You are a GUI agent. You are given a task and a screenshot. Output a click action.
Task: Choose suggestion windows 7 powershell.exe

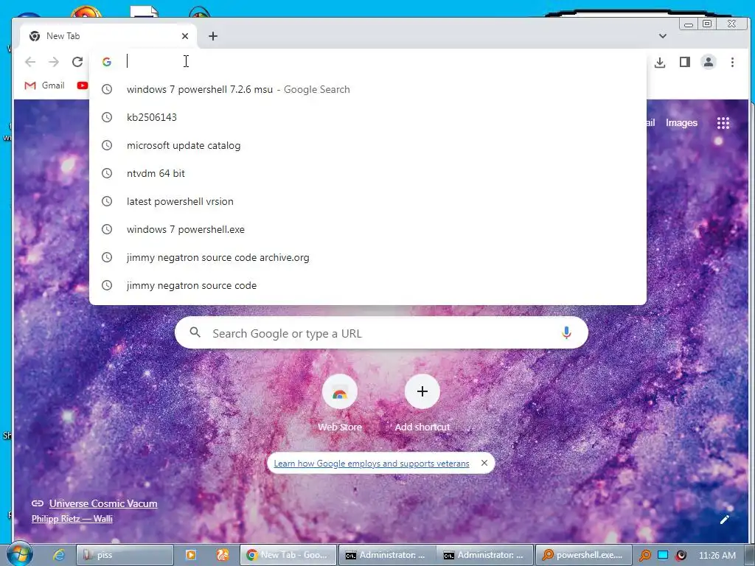(x=368, y=230)
